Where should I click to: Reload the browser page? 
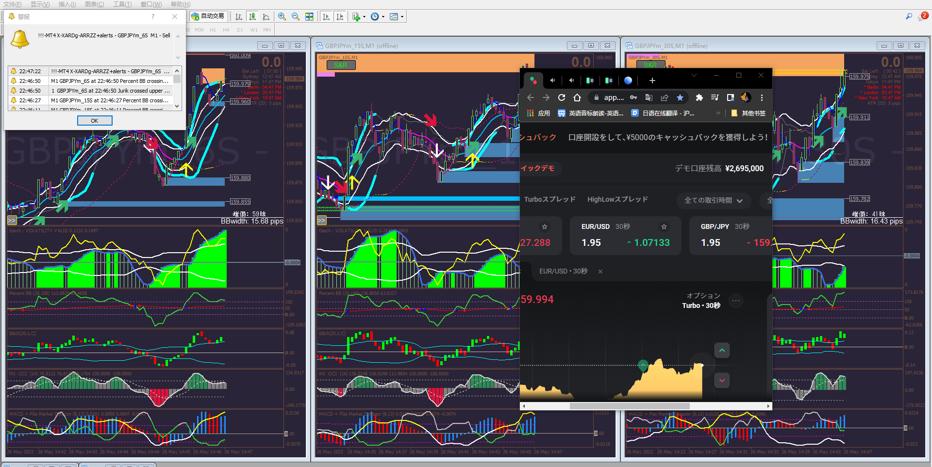[x=562, y=97]
